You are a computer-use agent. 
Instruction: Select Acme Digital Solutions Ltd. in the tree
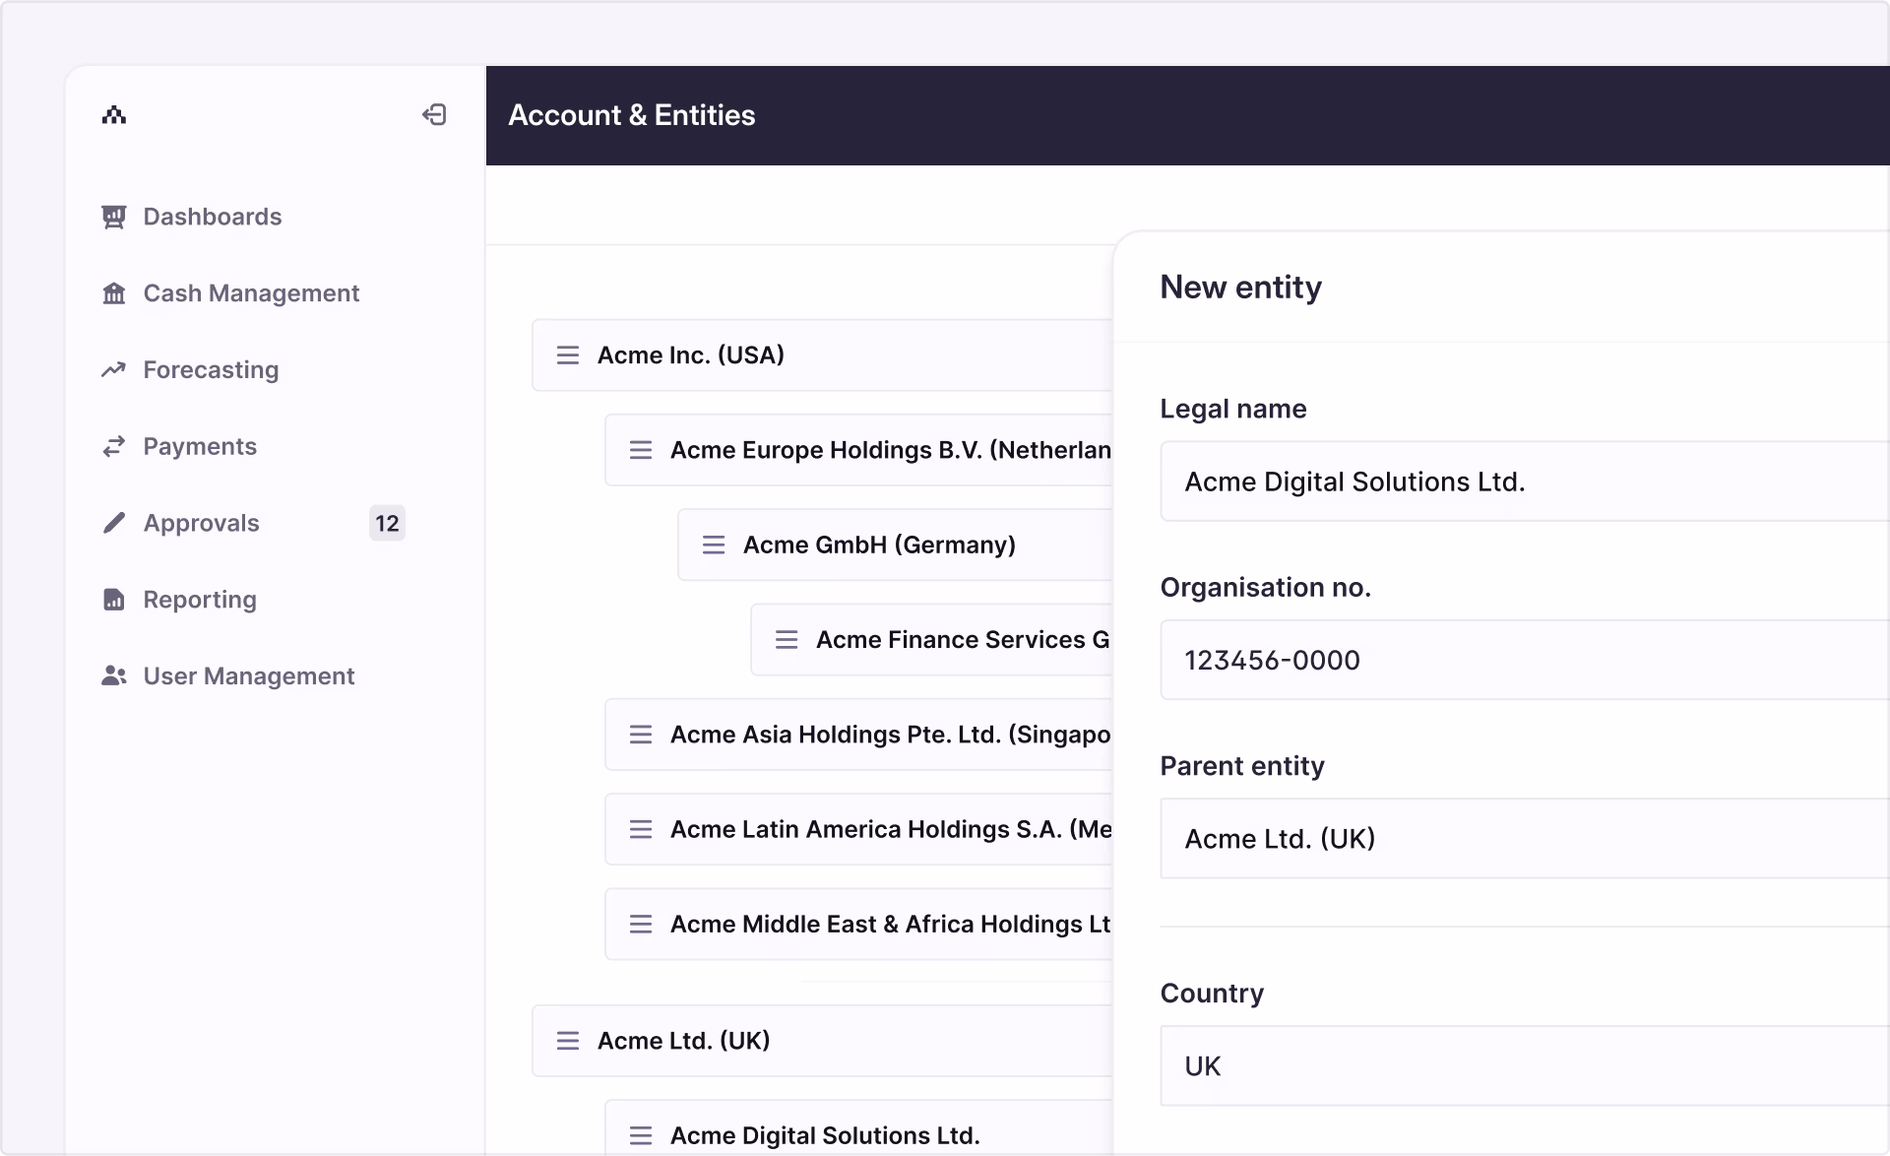click(859, 1128)
